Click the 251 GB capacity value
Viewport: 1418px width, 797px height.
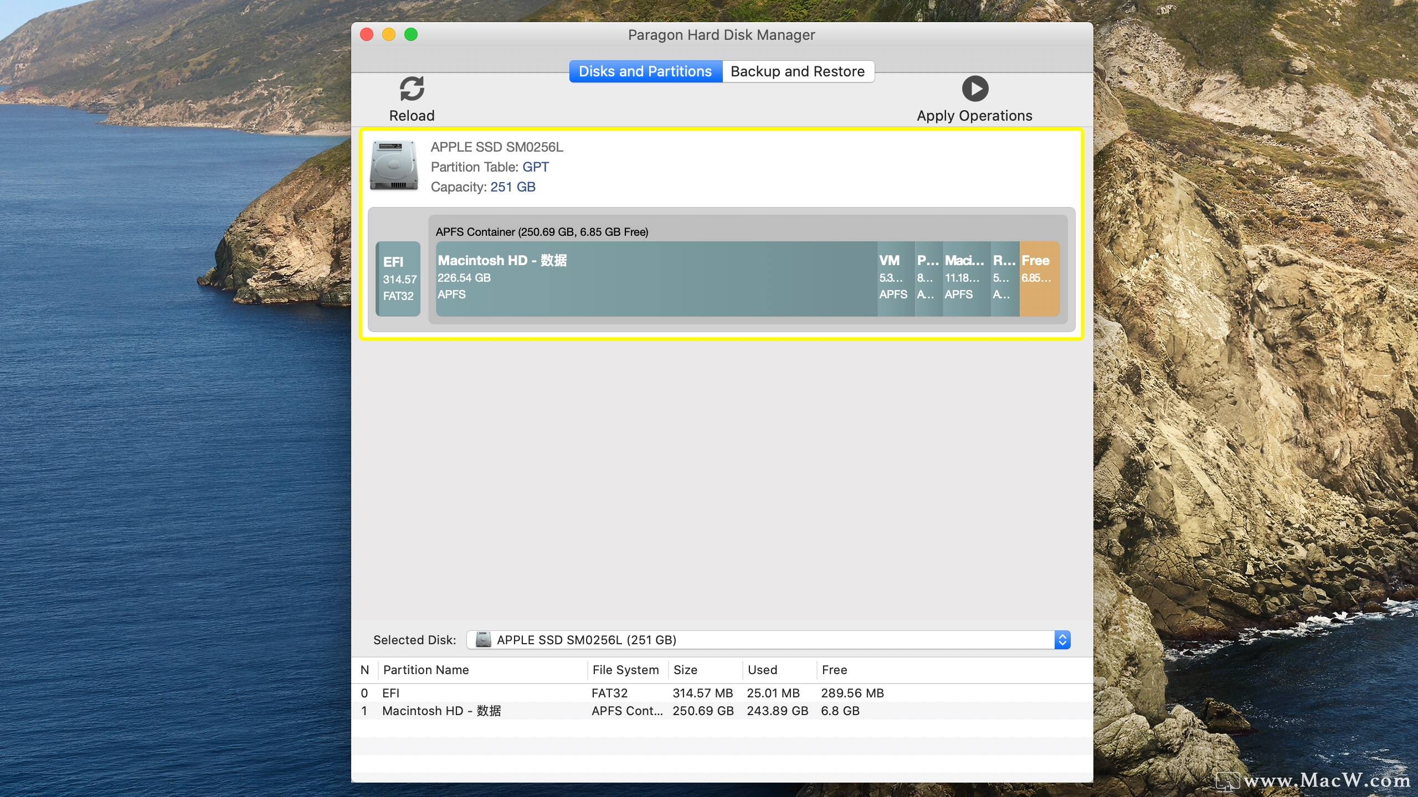(513, 187)
